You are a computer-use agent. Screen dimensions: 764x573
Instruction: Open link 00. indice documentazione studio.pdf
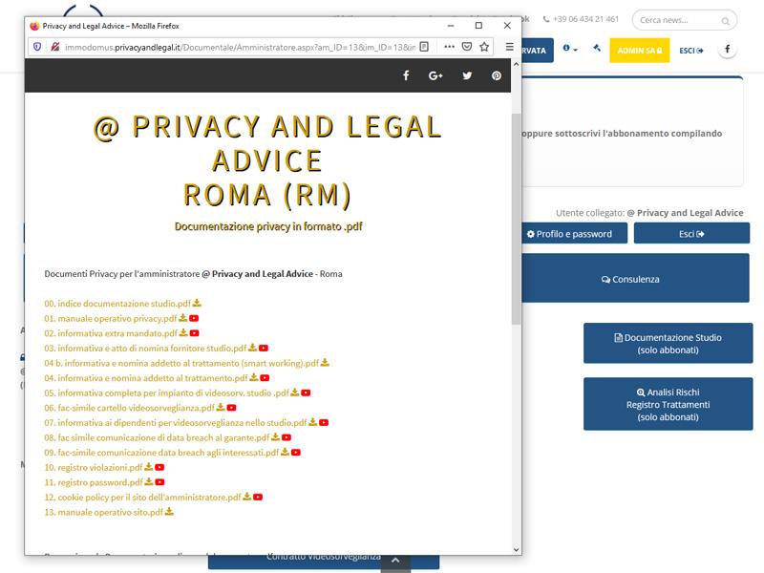click(117, 303)
